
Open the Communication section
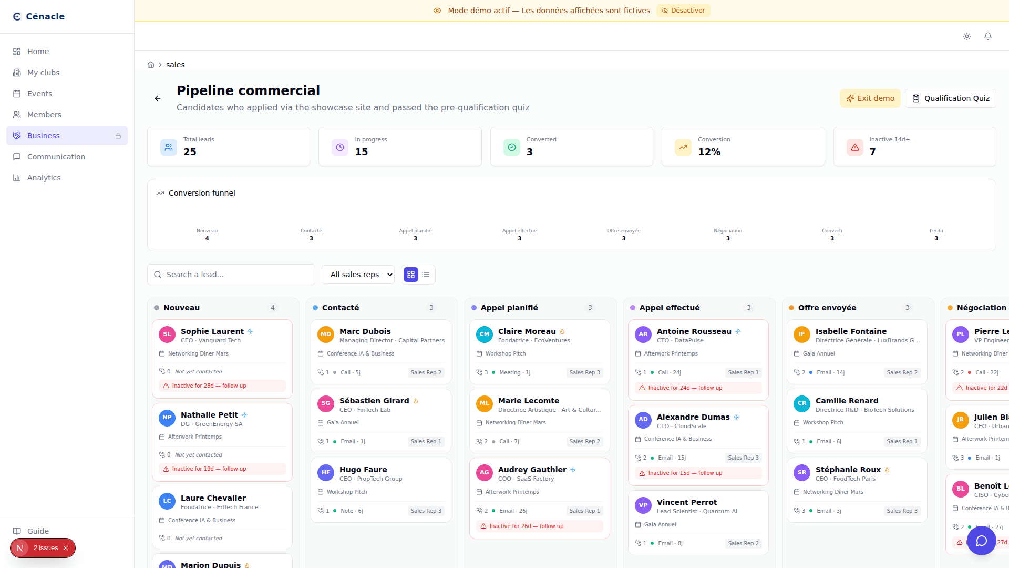(56, 156)
